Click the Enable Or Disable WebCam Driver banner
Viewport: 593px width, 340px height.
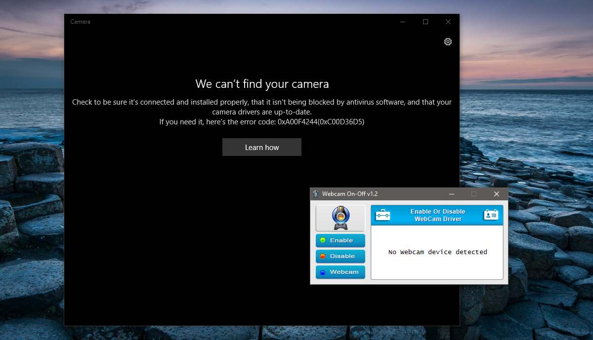point(436,215)
